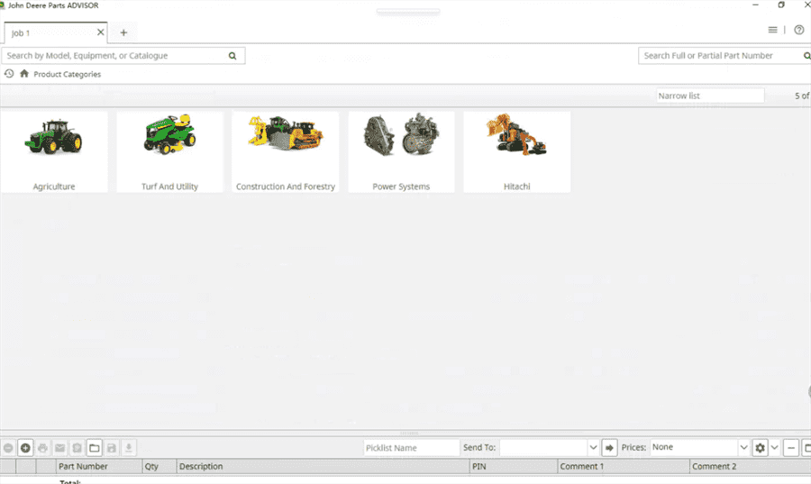
Task: Click the Part Number column header
Action: tap(99, 466)
